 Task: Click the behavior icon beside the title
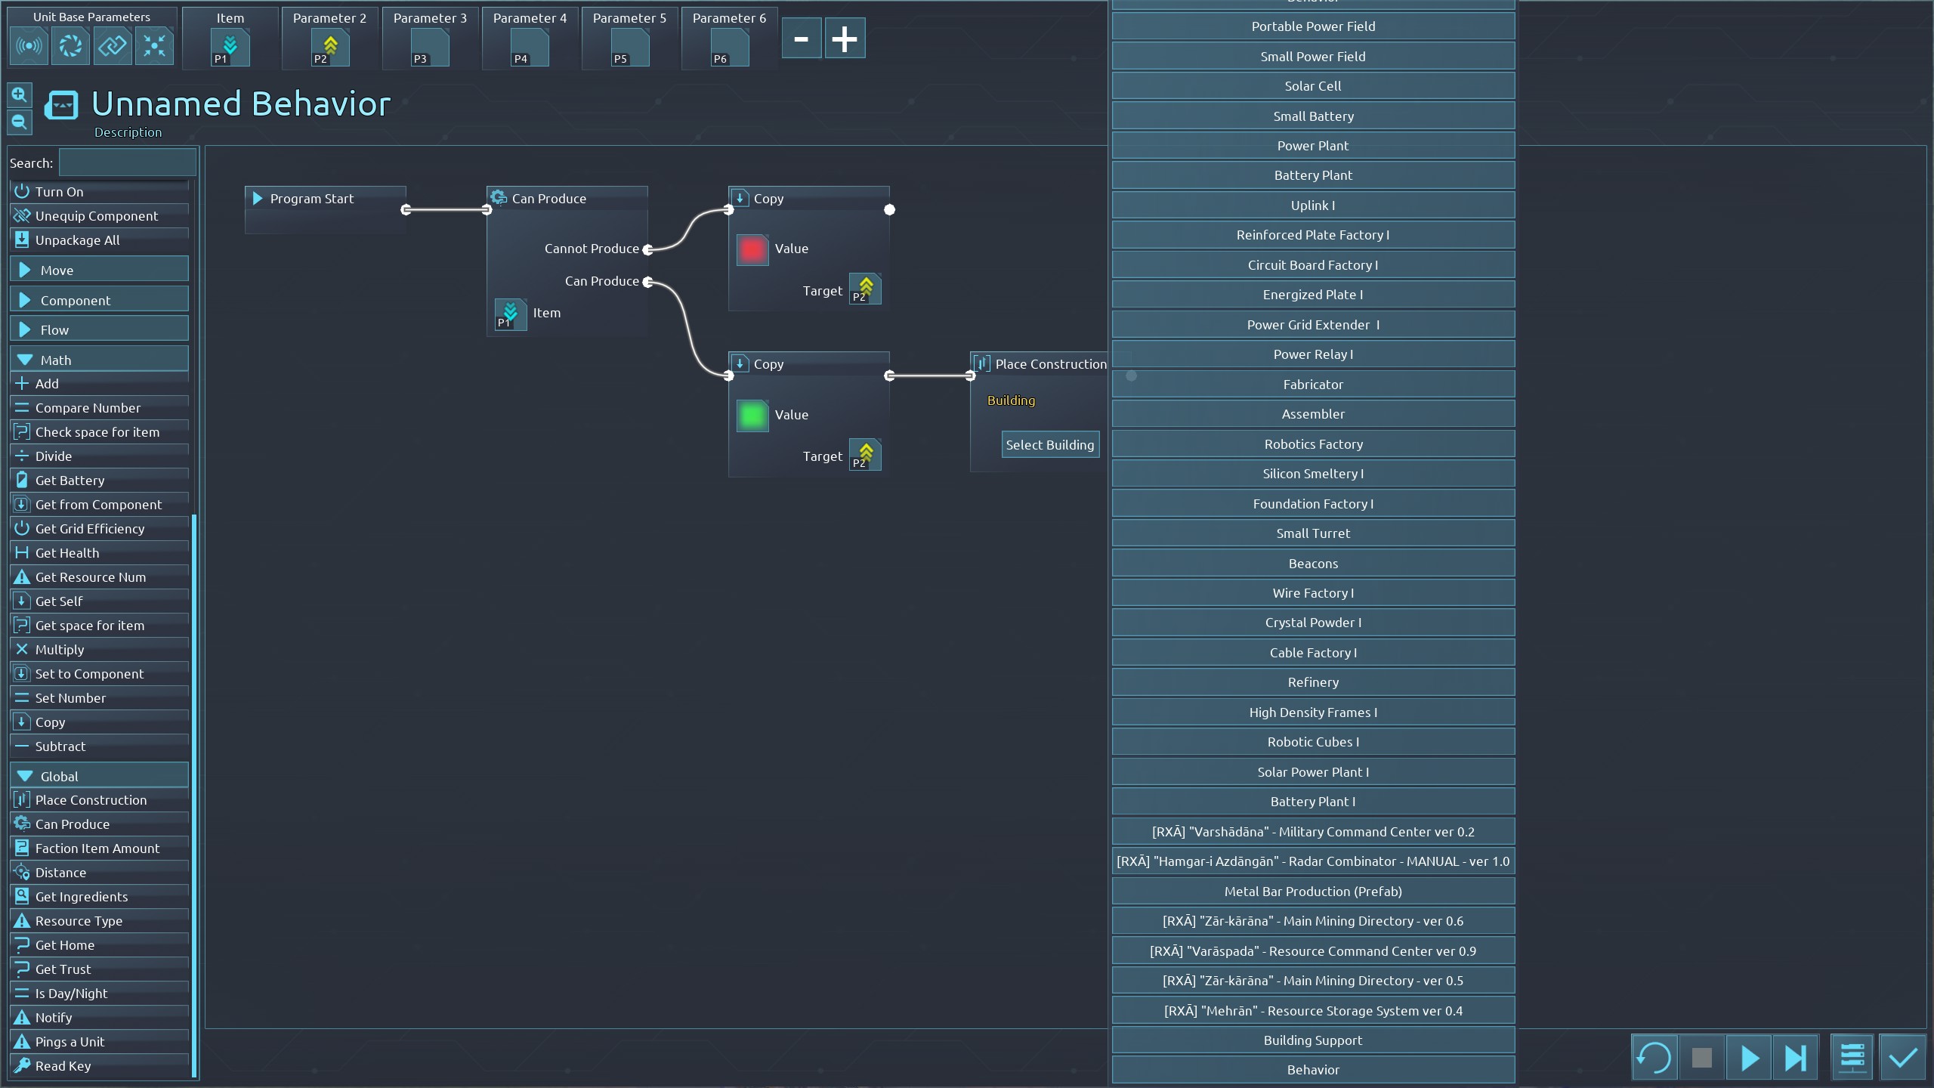click(61, 106)
